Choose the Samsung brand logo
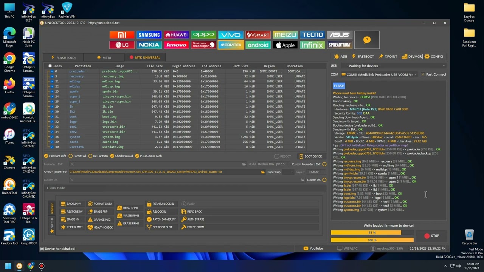The width and height of the screenshot is (484, 272). click(x=149, y=35)
